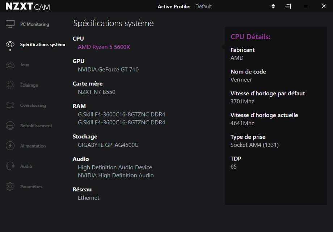This screenshot has height=232, width=333.
Task: Toggle the compact mode lines icon
Action: 288,6
